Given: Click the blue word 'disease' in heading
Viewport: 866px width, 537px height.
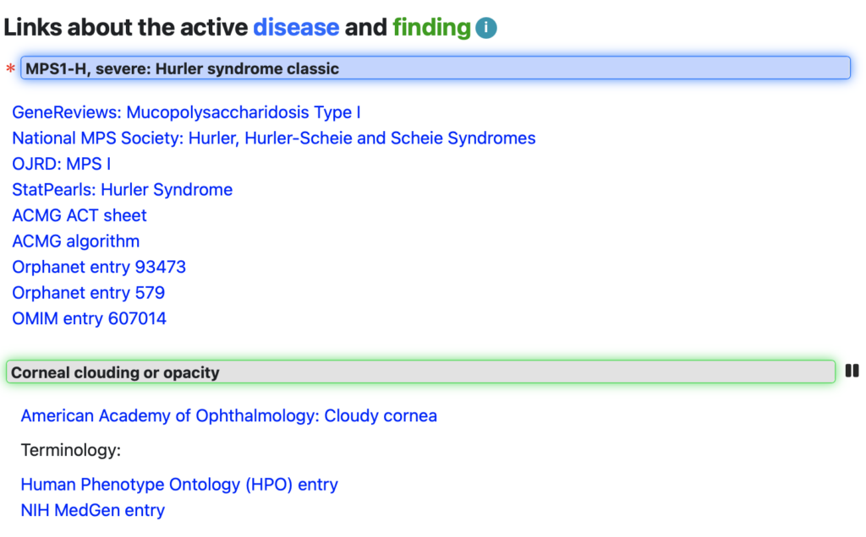Looking at the screenshot, I should (296, 28).
